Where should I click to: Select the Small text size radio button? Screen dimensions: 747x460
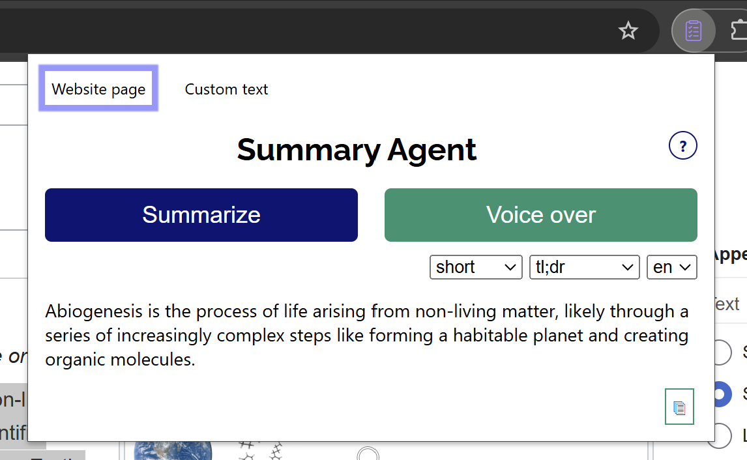coord(723,352)
